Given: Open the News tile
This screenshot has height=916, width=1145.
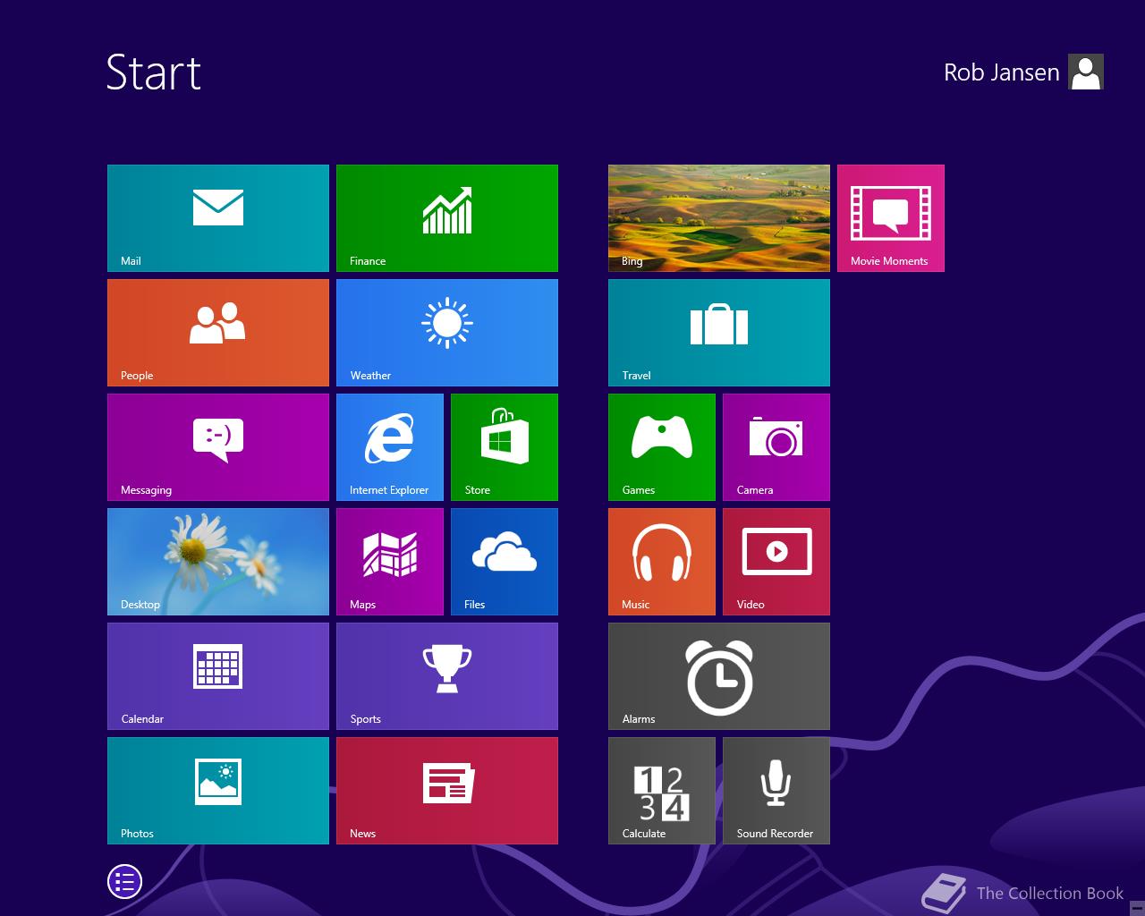Looking at the screenshot, I should point(447,791).
